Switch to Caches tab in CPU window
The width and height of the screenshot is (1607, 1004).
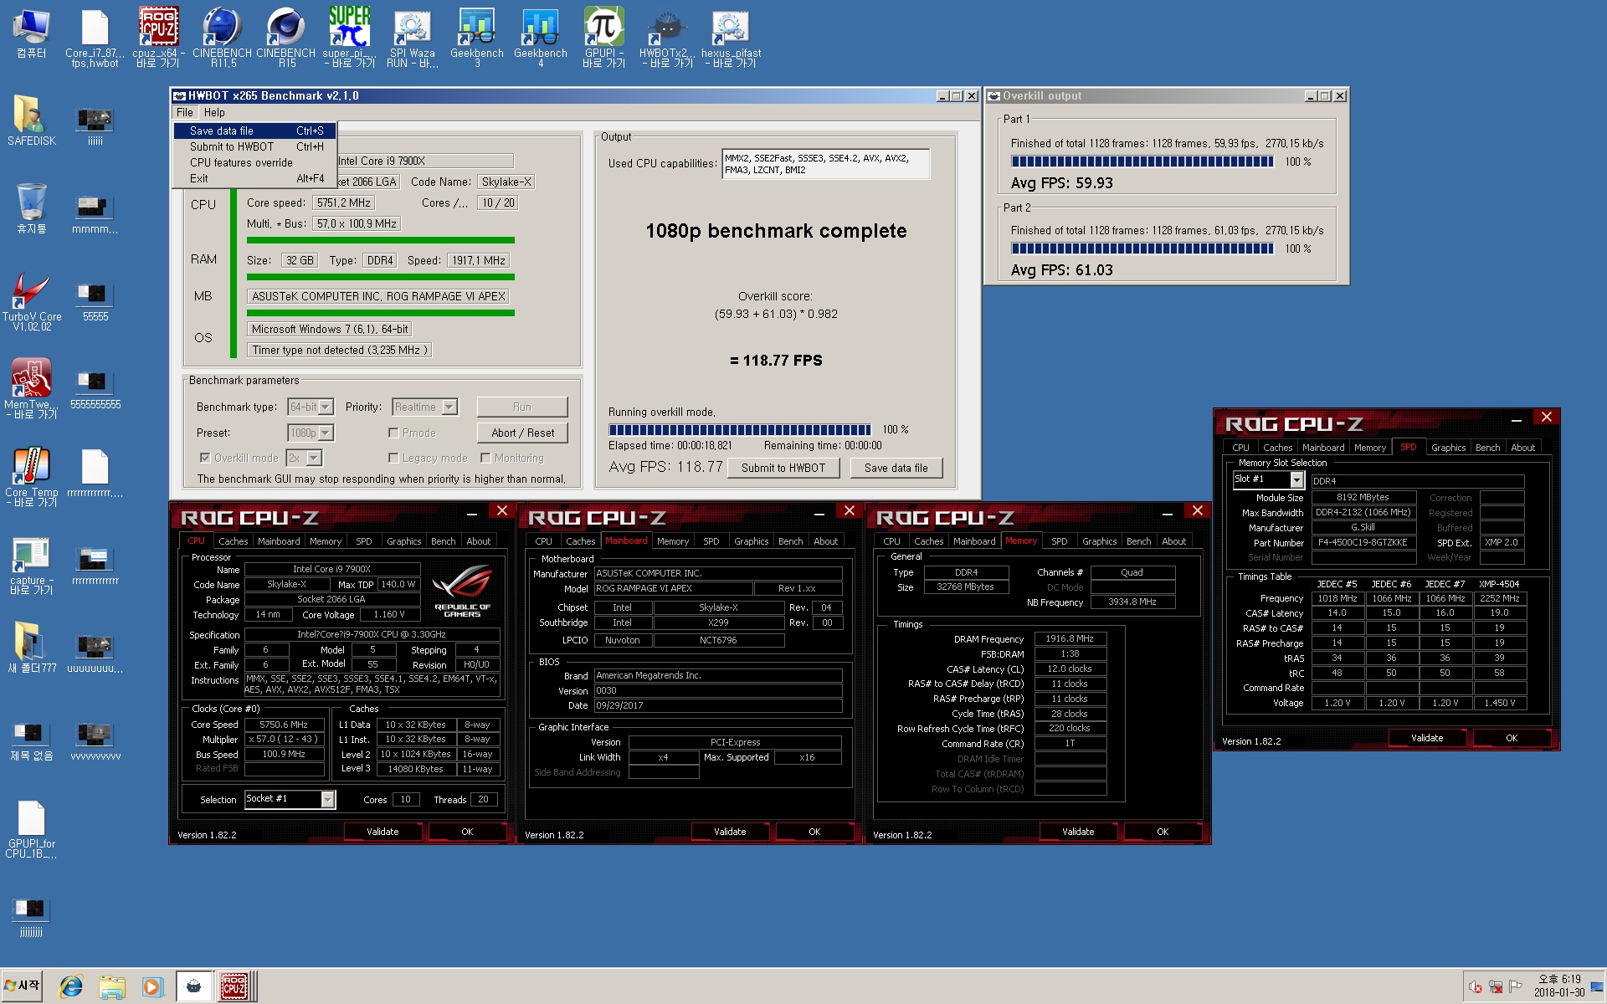point(234,541)
